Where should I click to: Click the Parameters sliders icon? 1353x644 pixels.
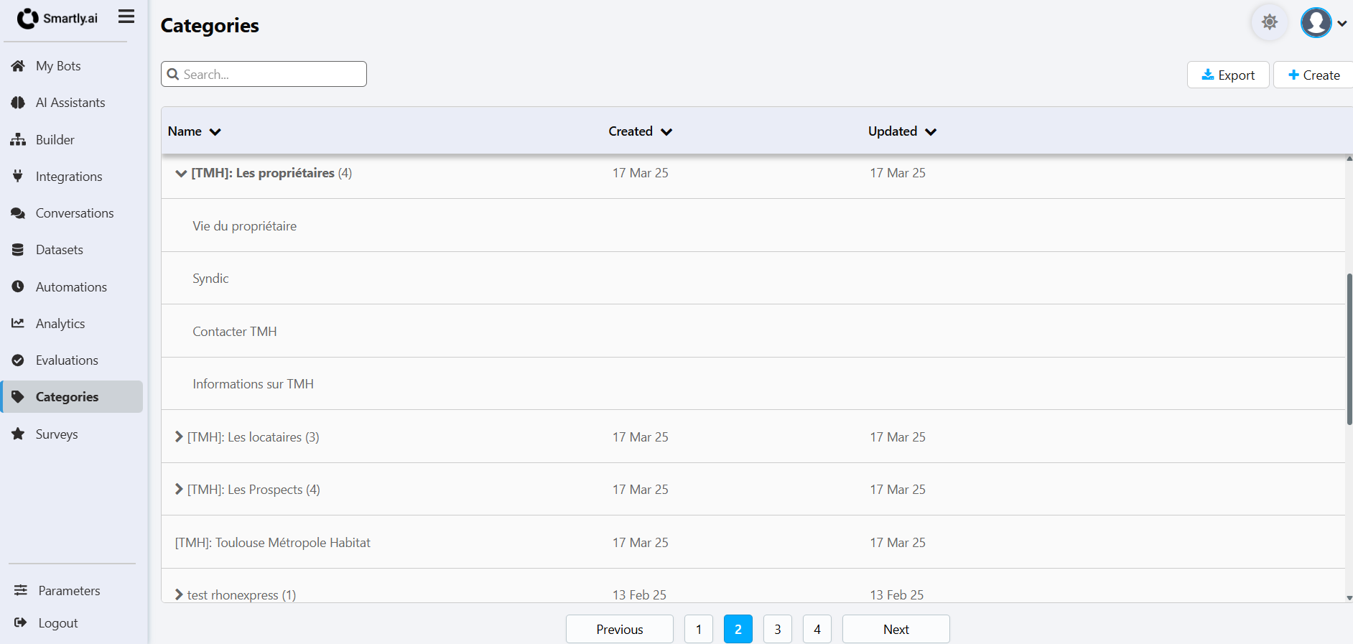[21, 590]
